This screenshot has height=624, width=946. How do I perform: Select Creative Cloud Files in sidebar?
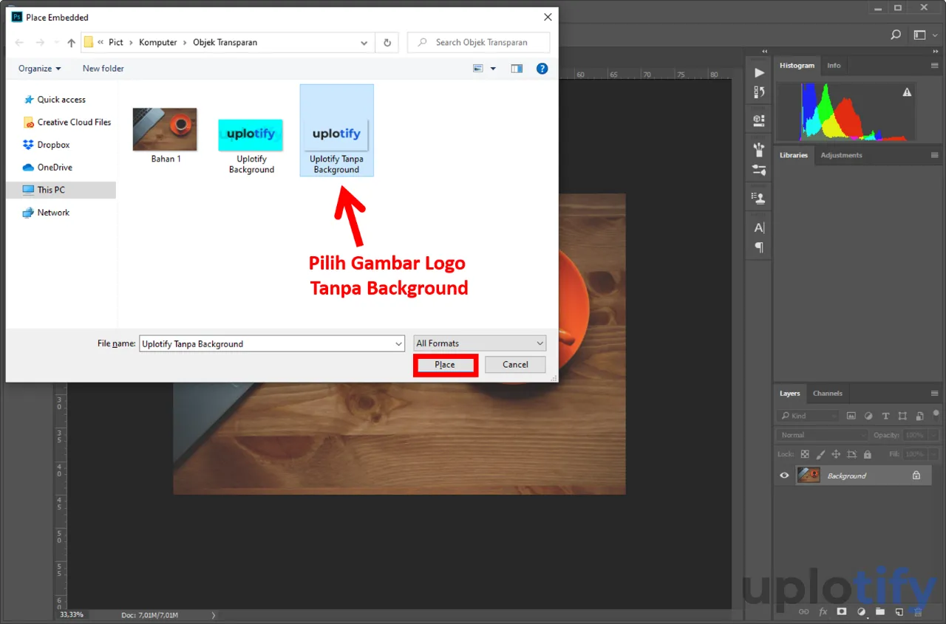(67, 123)
